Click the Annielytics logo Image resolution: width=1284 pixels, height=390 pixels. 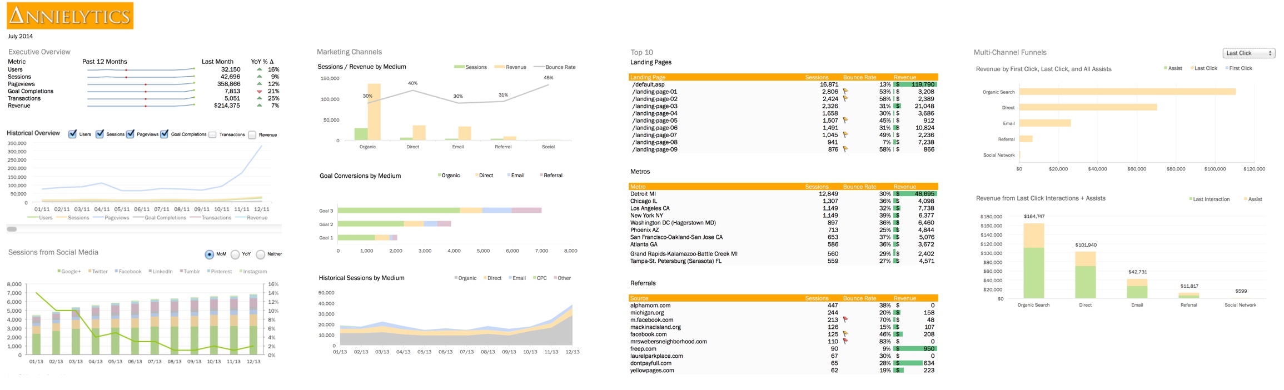pyautogui.click(x=70, y=16)
